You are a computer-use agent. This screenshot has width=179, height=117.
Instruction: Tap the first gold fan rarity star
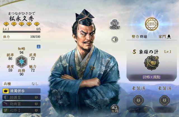click(x=6, y=24)
